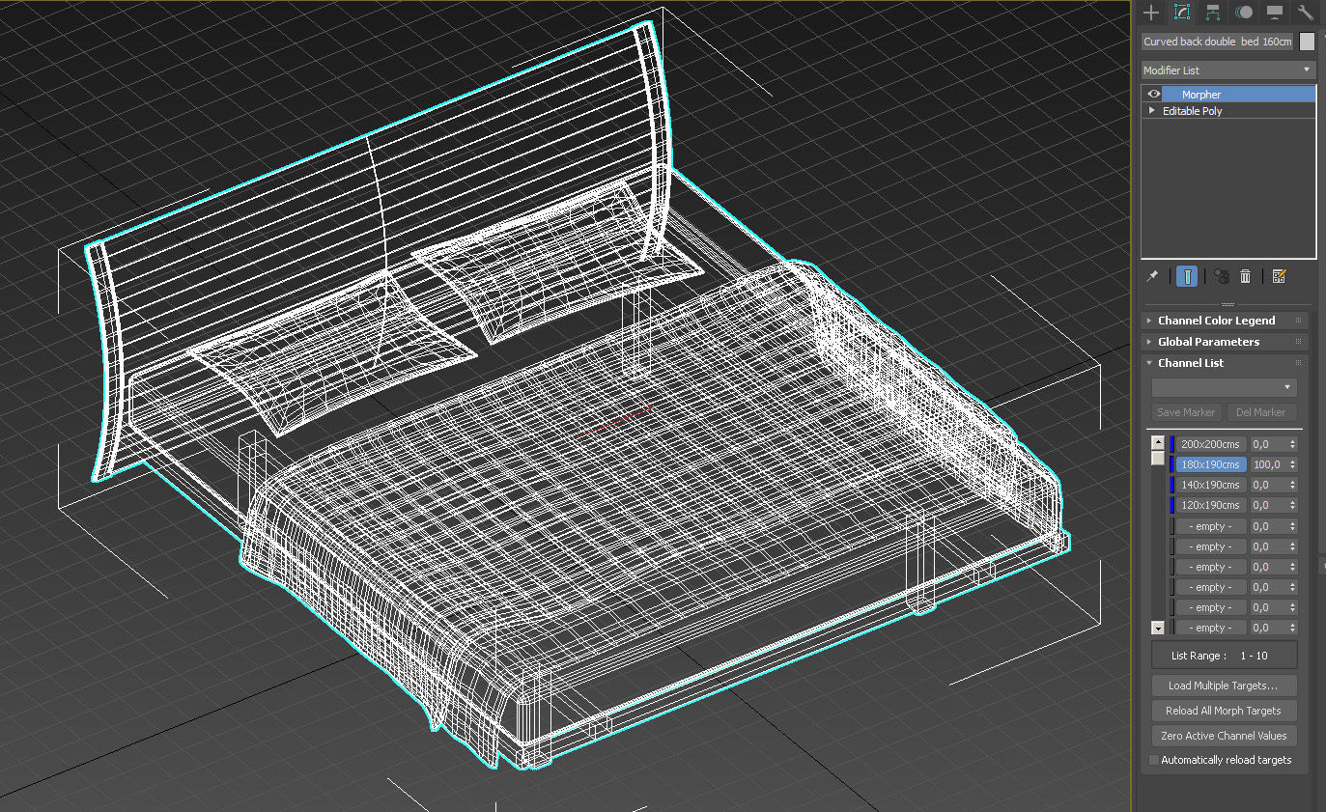Adjust the 120x190cms value spinner arrows
This screenshot has height=812, width=1326.
pos(1293,505)
